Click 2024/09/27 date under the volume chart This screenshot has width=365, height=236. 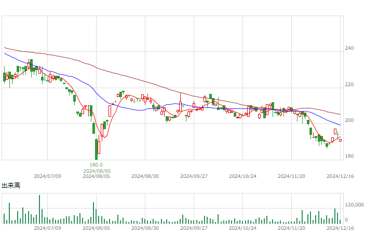pos(194,228)
